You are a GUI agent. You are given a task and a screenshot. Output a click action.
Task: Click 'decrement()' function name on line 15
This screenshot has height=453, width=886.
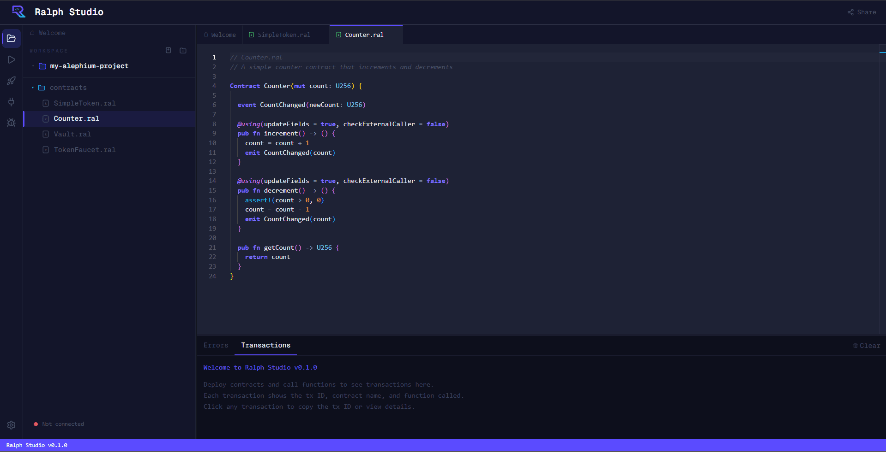284,190
